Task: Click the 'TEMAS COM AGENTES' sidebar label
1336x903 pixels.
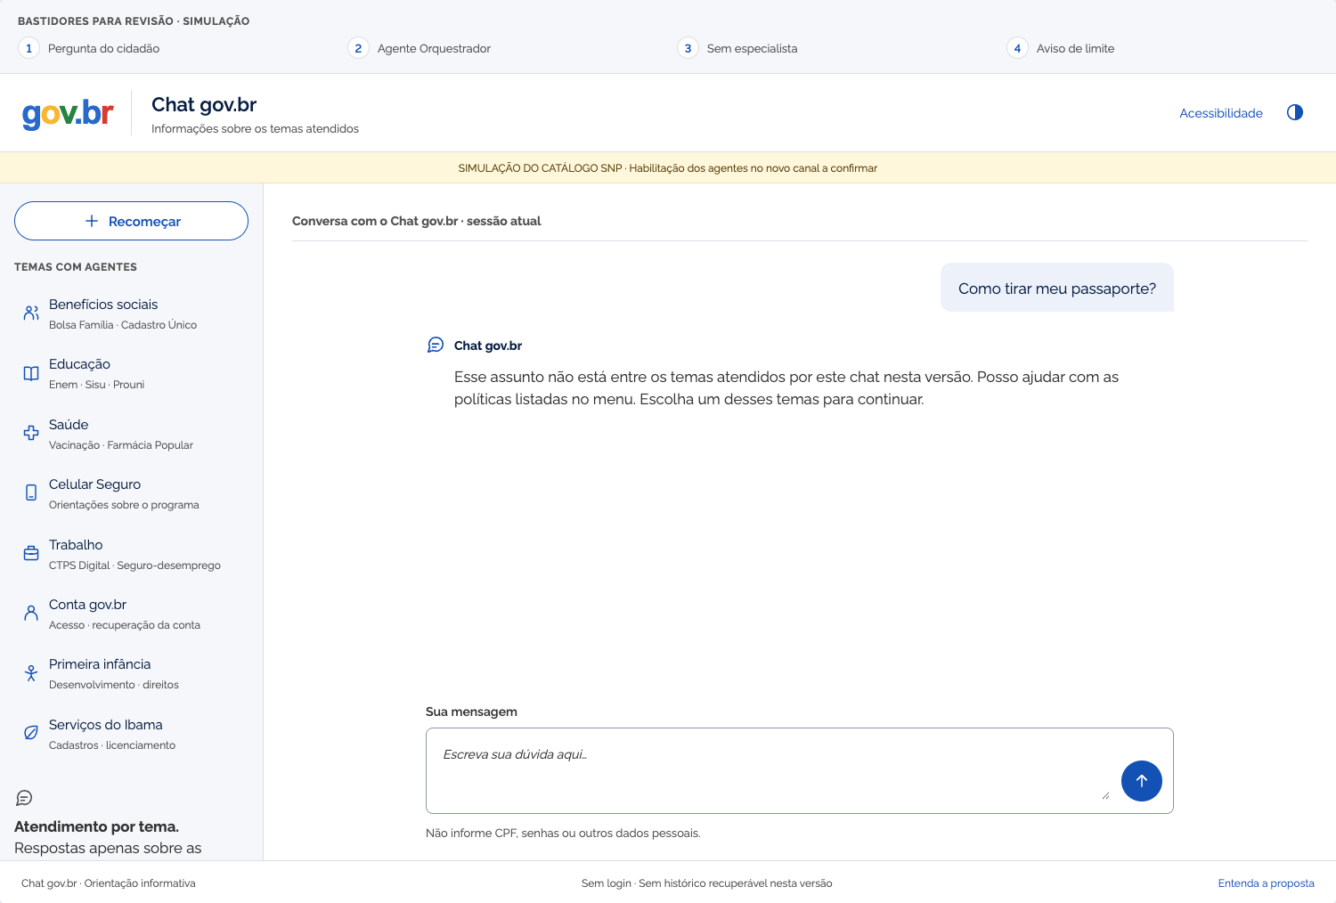Action: coord(76,267)
